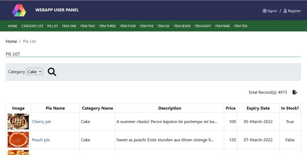Click the Pie Name column header
This screenshot has height=155, width=307.
tap(55, 108)
